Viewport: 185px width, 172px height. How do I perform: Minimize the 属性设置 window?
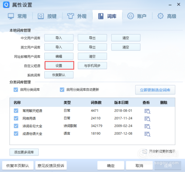click(170, 5)
